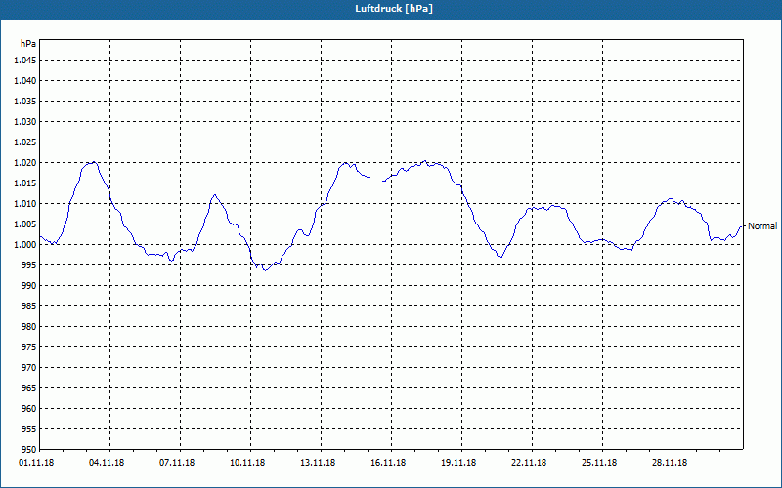Click the Luftdruck [hPa] chart title

coord(394,9)
